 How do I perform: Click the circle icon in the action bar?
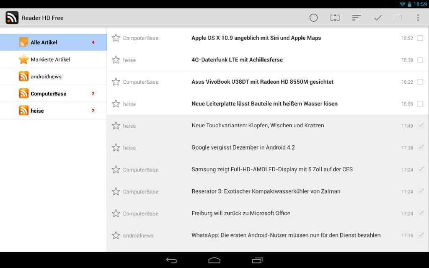[x=313, y=18]
